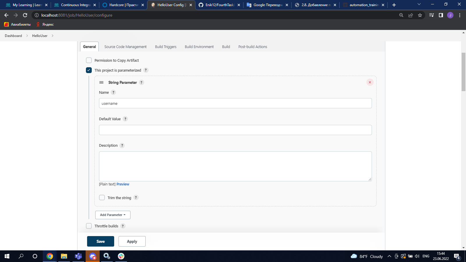Show help for Default Value
466x262 pixels.
tap(125, 119)
